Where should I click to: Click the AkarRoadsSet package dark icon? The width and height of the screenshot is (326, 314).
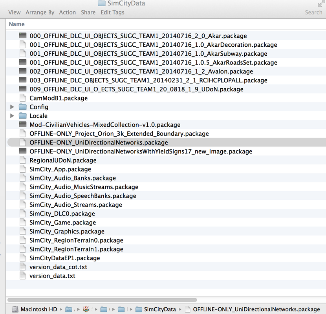tap(23, 62)
